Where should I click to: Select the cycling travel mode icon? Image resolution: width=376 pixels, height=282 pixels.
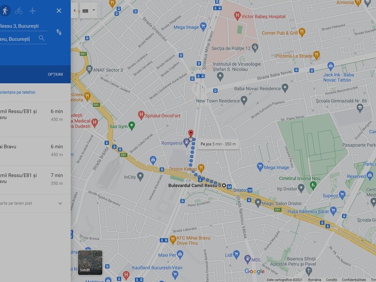click(19, 11)
